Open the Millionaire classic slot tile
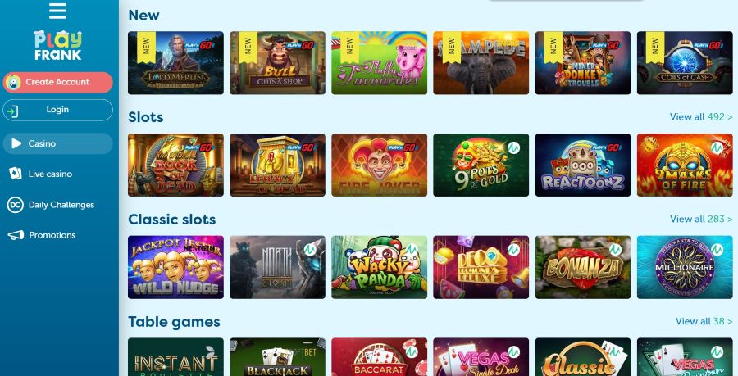The image size is (738, 376). 685,267
